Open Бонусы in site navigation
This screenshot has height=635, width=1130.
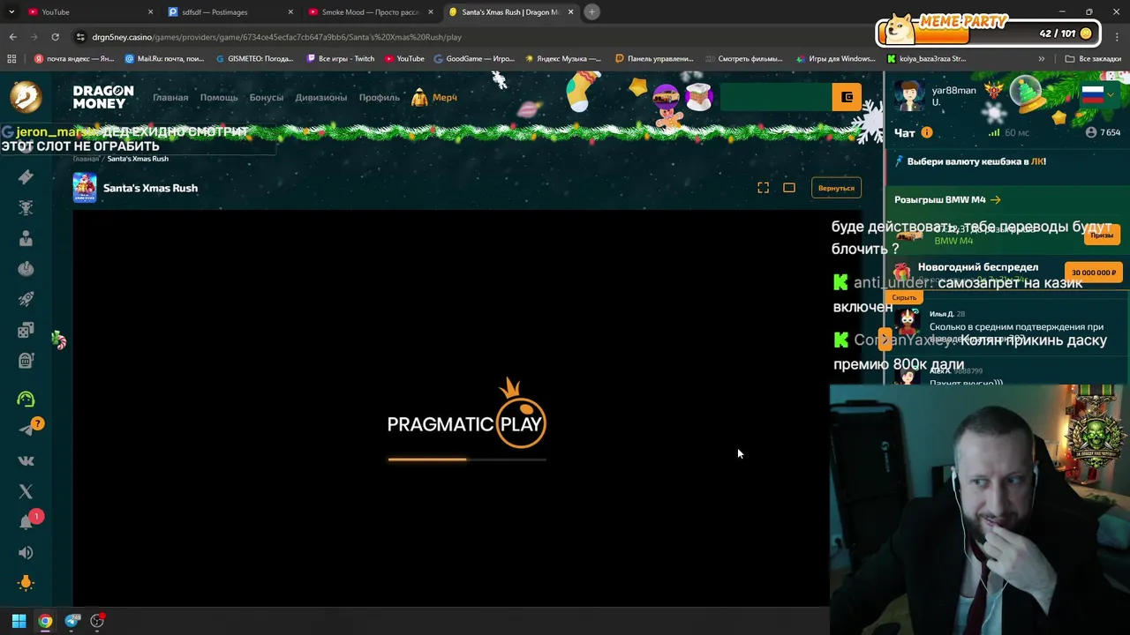pyautogui.click(x=267, y=97)
